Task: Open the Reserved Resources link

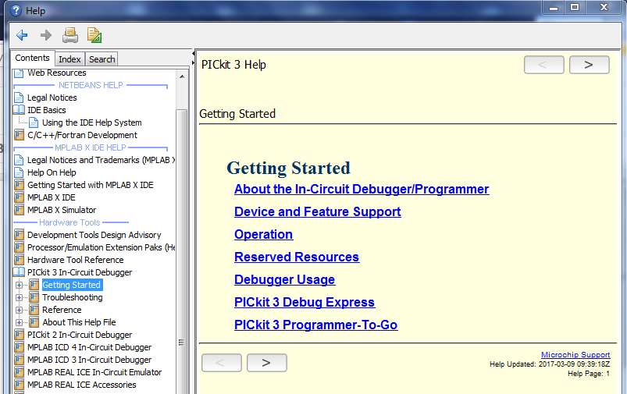Action: point(297,257)
